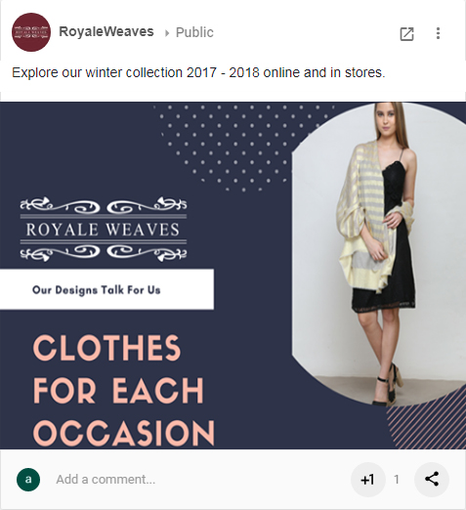Click the Our Designs Talk For Us banner

click(x=106, y=289)
